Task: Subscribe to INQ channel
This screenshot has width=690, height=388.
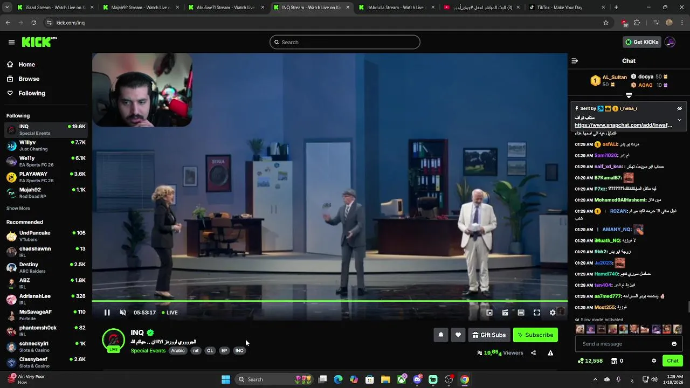Action: coord(535,335)
